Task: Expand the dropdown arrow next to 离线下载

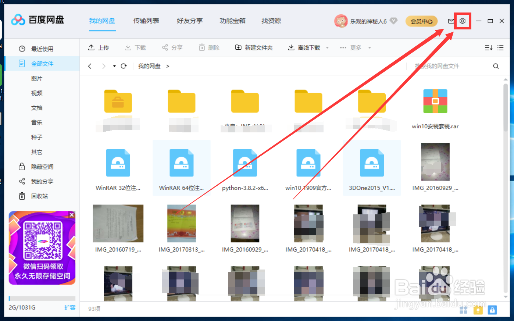Action: (x=327, y=48)
